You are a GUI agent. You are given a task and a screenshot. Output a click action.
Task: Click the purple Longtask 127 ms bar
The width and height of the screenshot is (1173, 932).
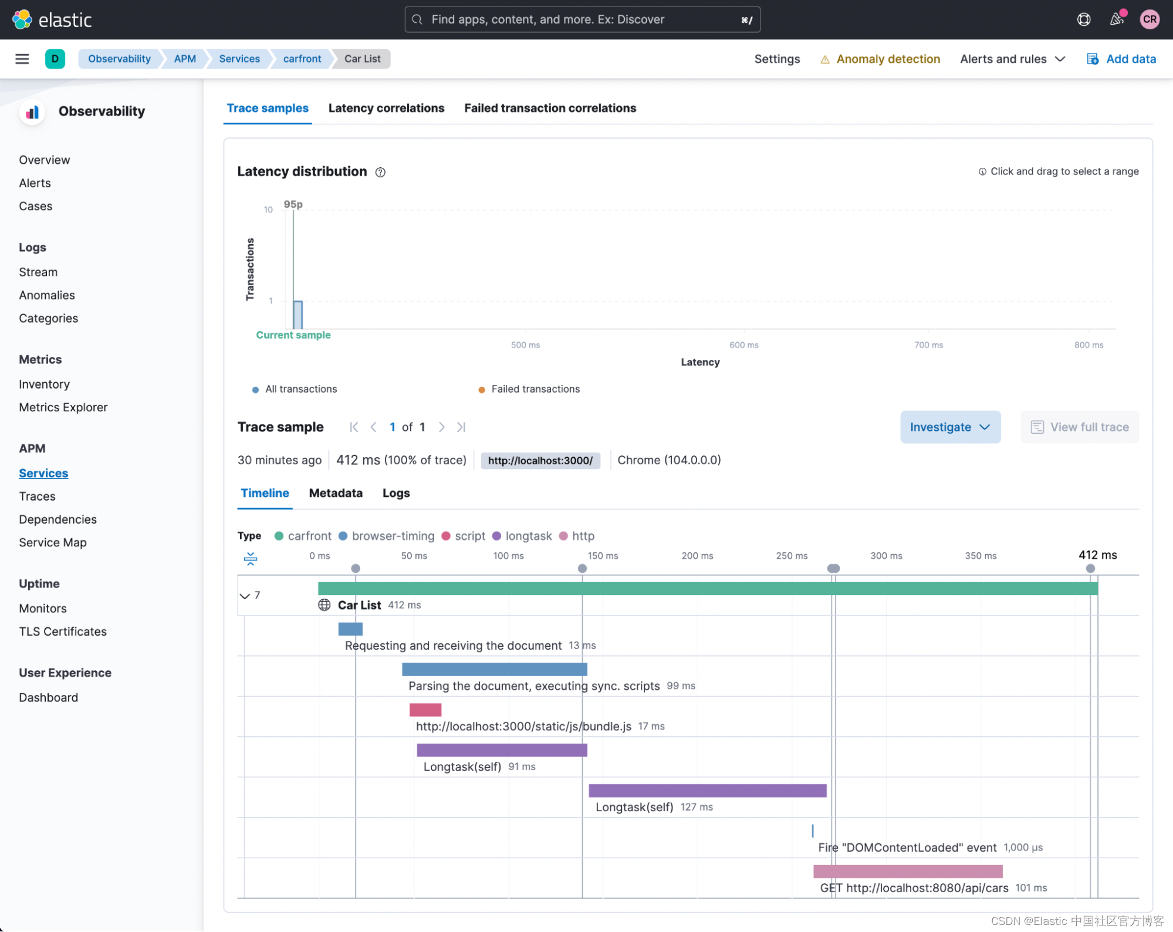[707, 791]
